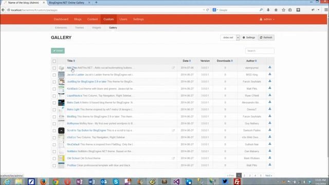This screenshot has height=185, width=329.
Task: Check the Add This row checkbox
Action: pyautogui.click(x=54, y=68)
